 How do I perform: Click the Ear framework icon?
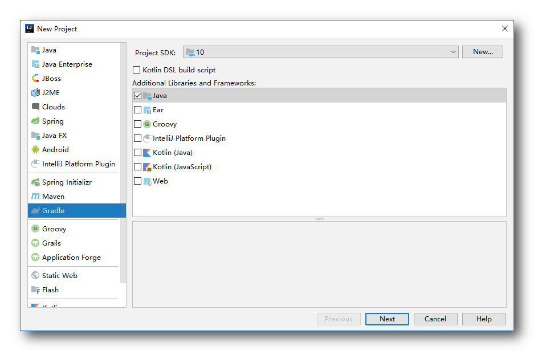coord(147,110)
